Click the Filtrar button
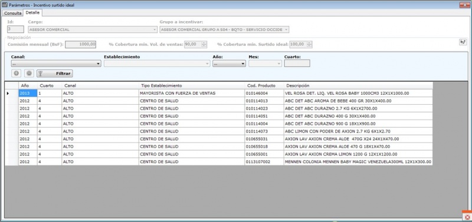472x222 pixels. [x=55, y=73]
